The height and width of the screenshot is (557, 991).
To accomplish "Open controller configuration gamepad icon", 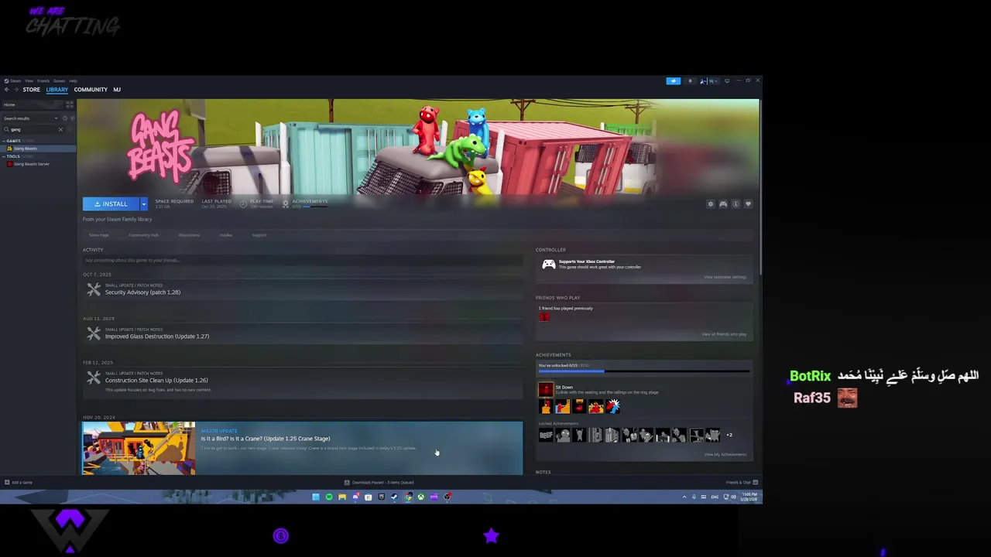I will coord(723,204).
